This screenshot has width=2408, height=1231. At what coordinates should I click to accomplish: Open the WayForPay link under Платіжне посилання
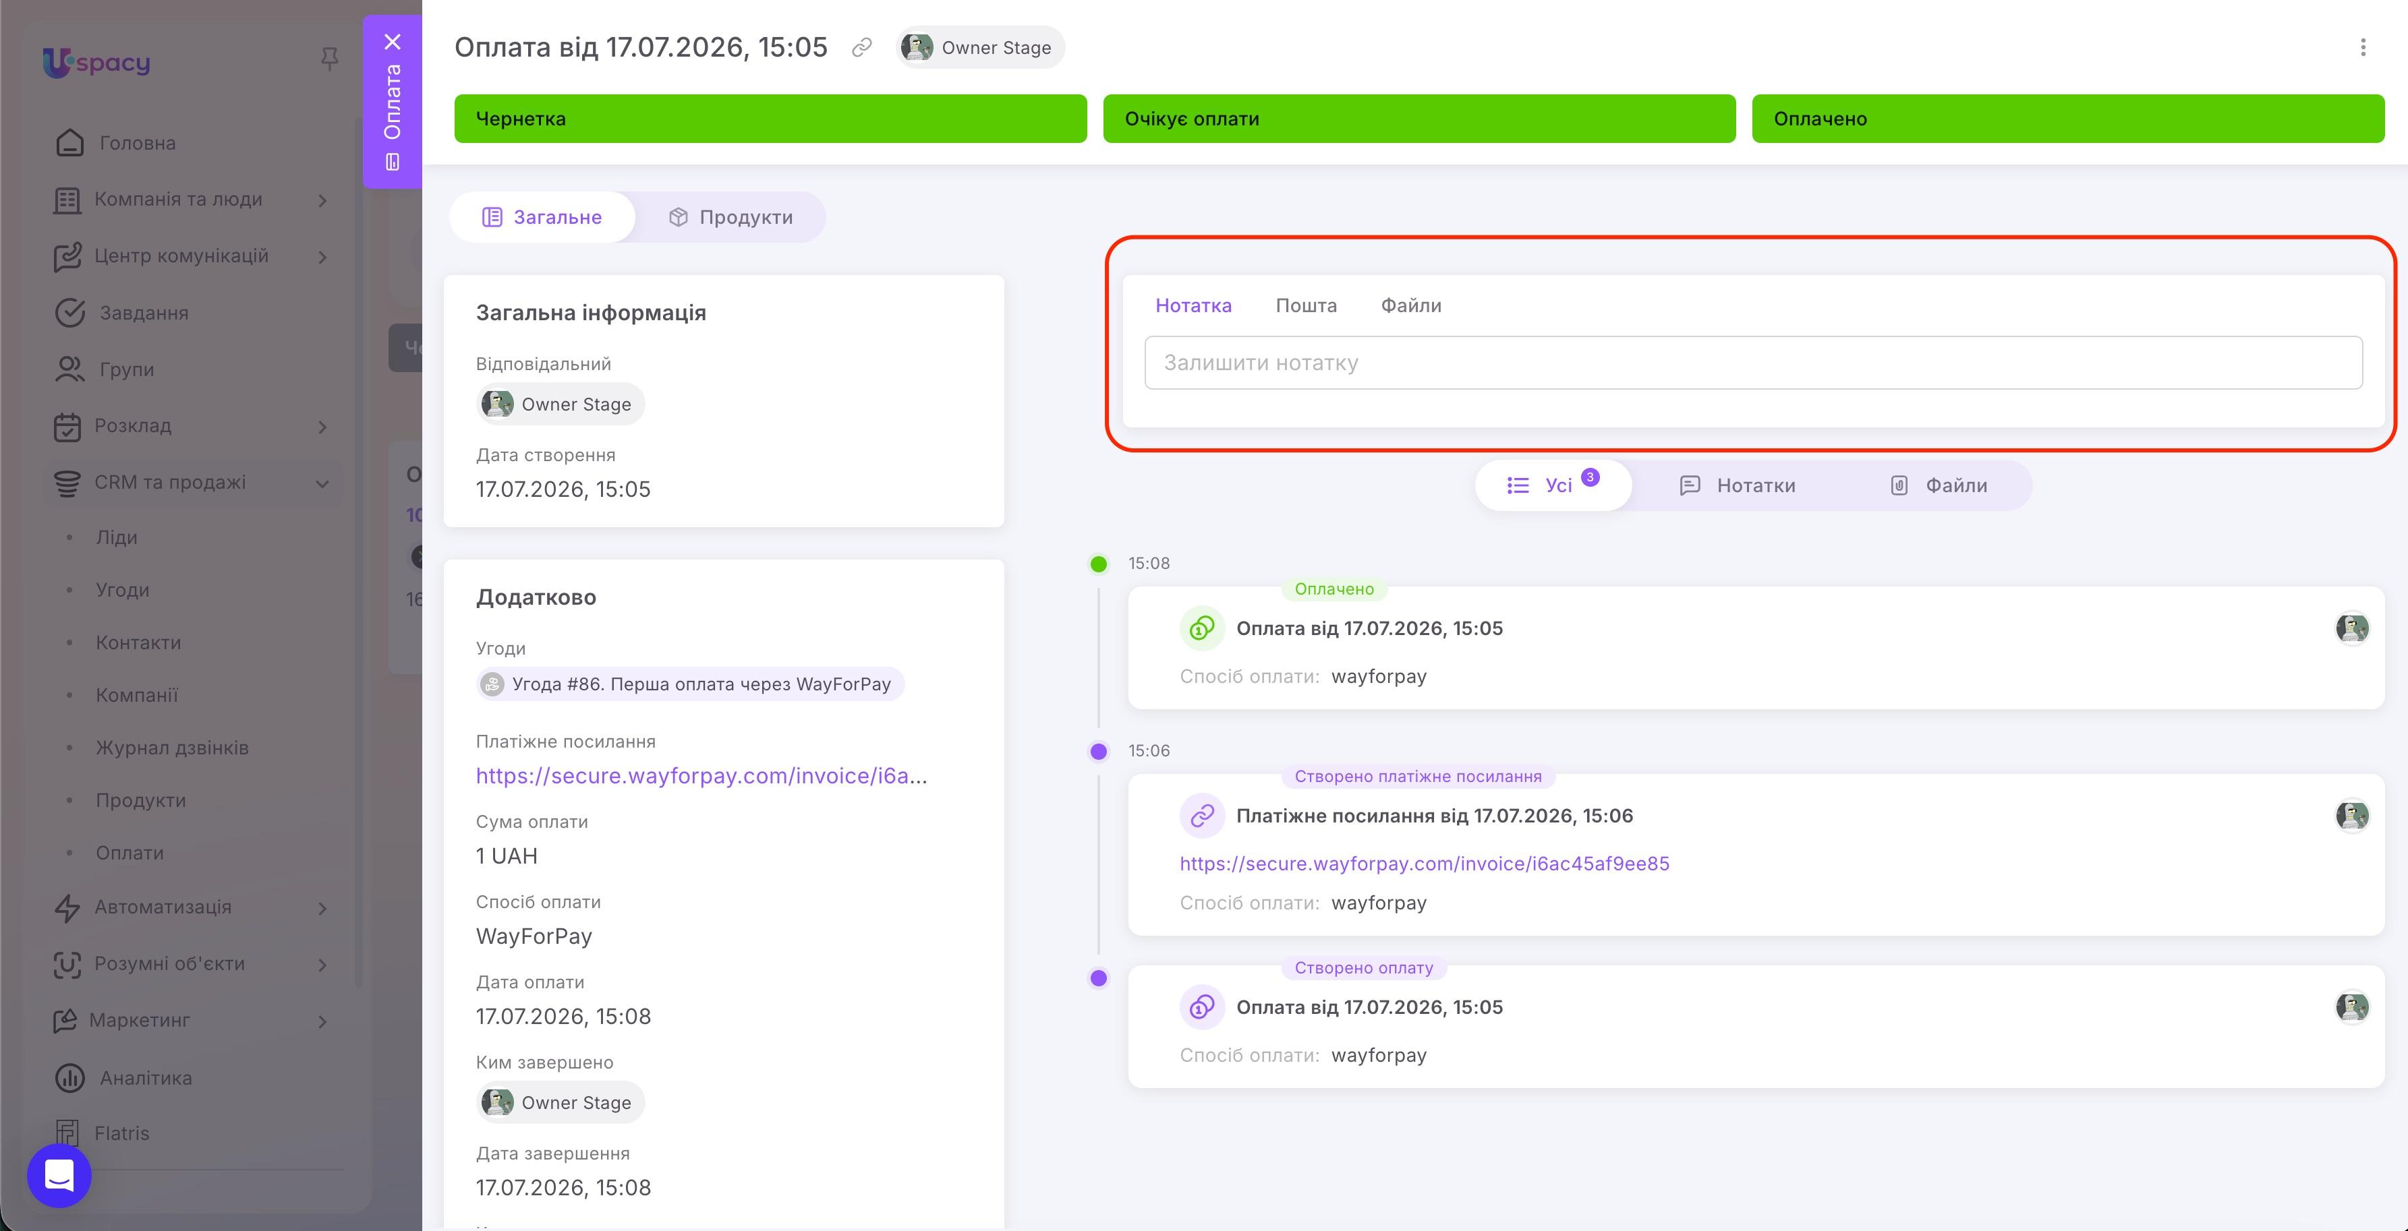tap(701, 776)
